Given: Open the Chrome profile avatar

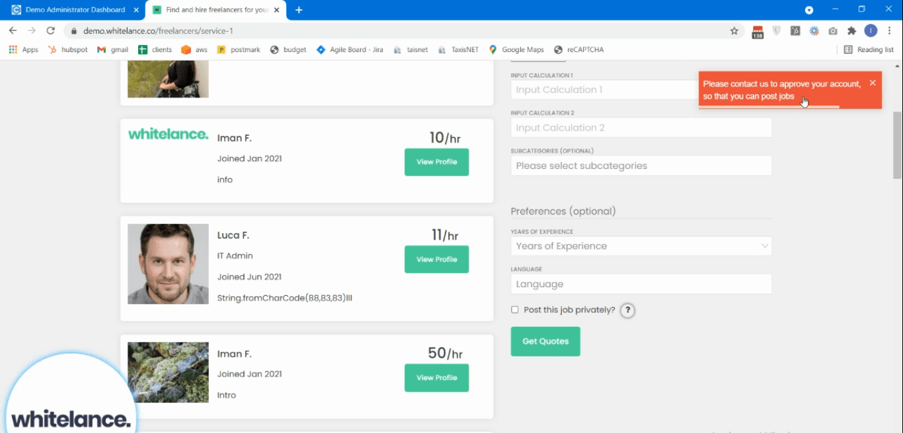Looking at the screenshot, I should click(871, 31).
